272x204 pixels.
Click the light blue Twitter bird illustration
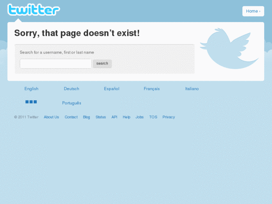(x=229, y=48)
